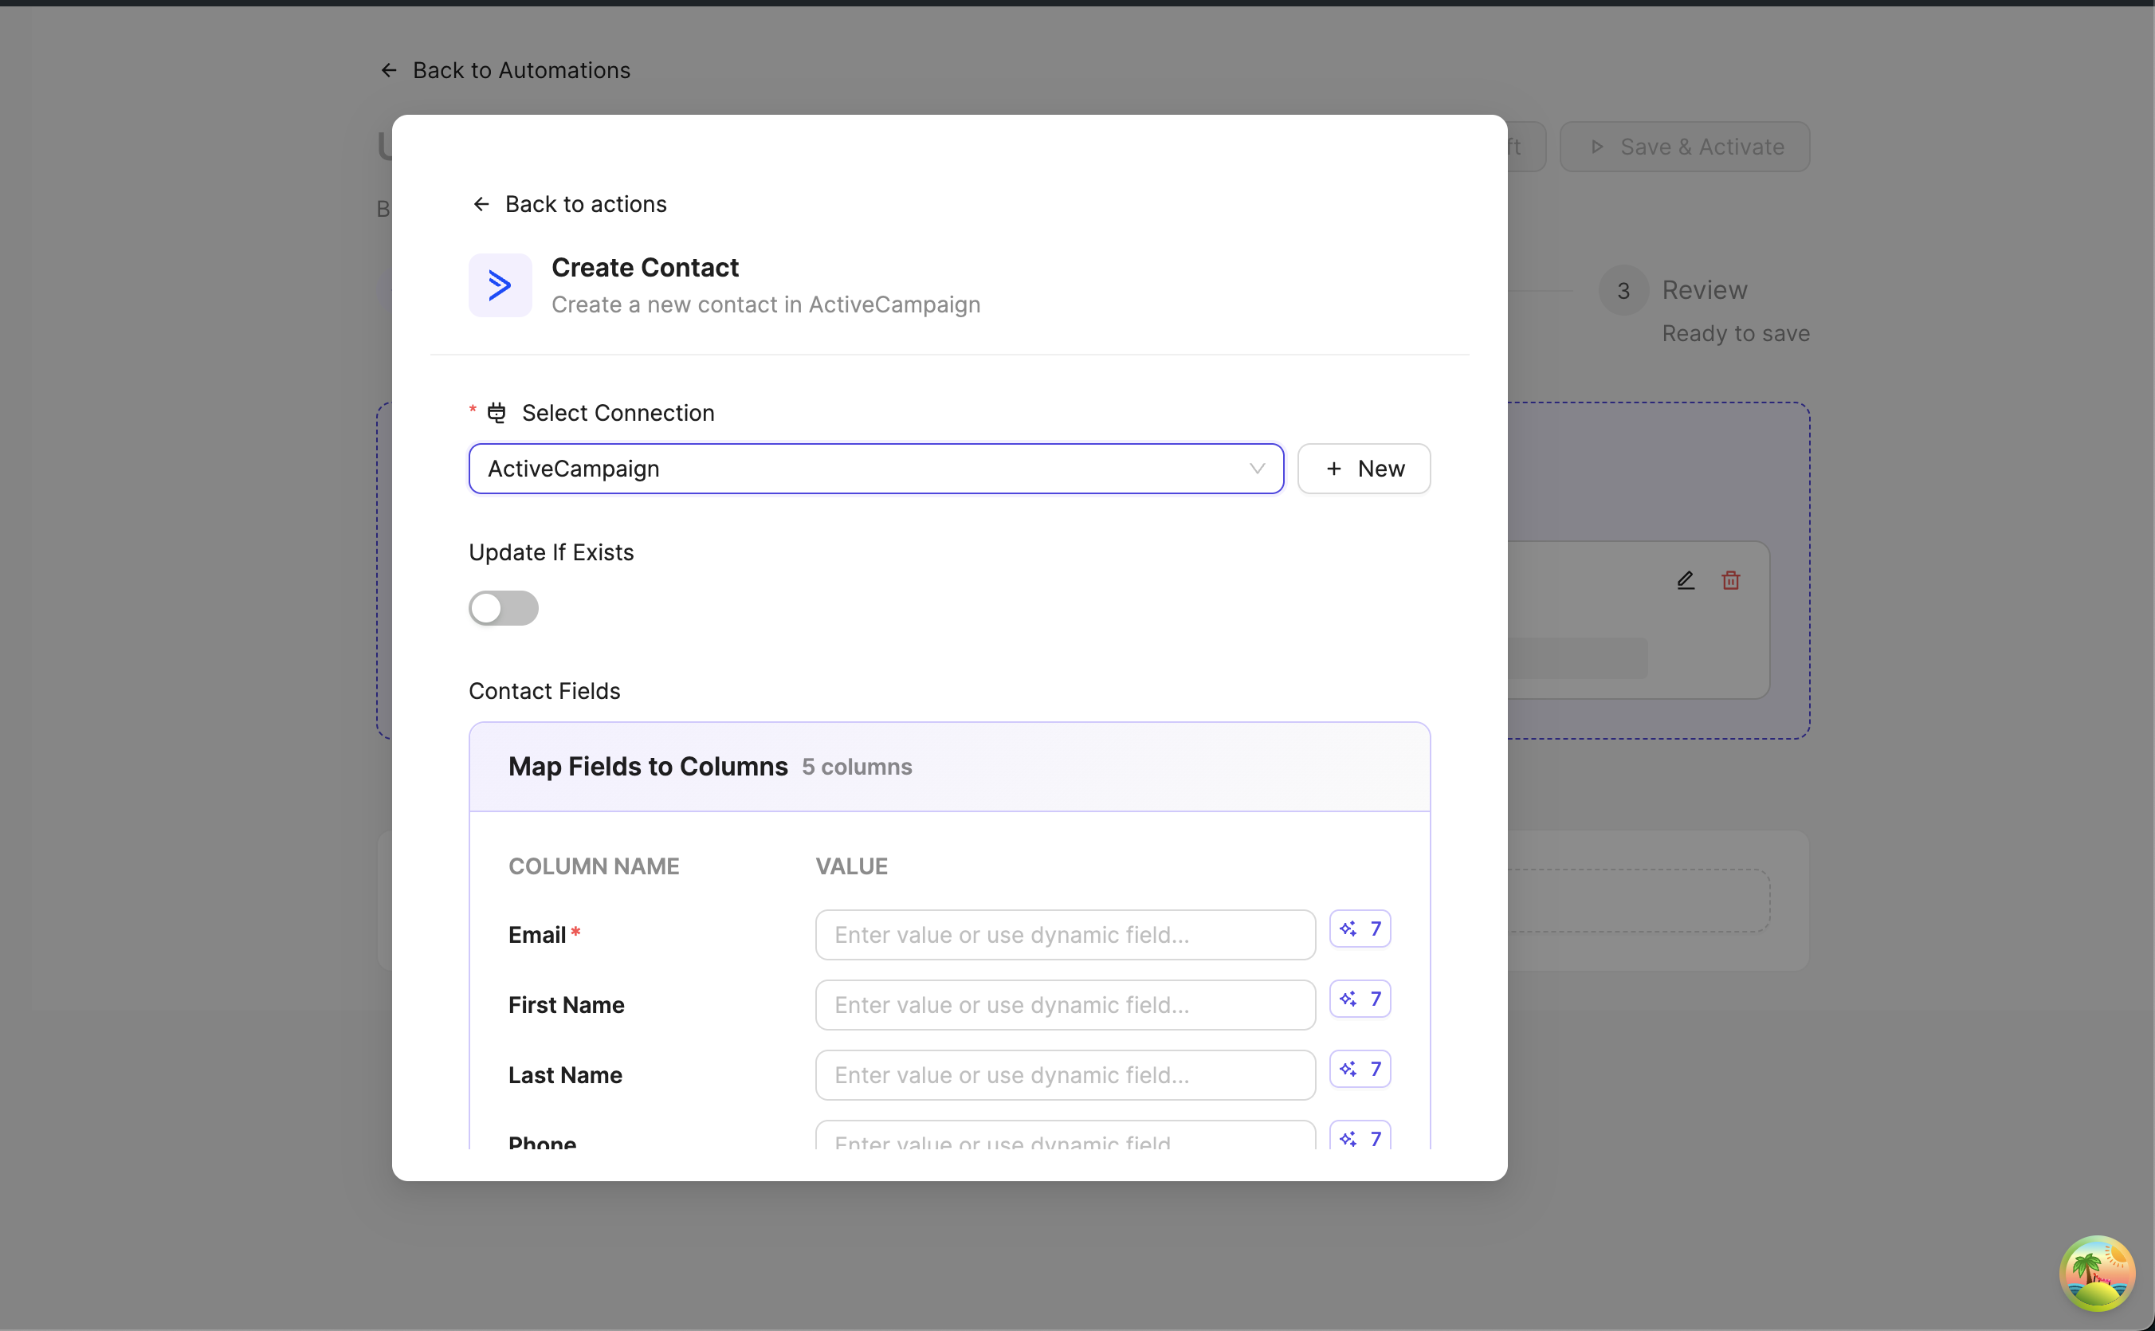This screenshot has height=1331, width=2155.
Task: Open dynamic field picker for Email
Action: pos(1359,929)
